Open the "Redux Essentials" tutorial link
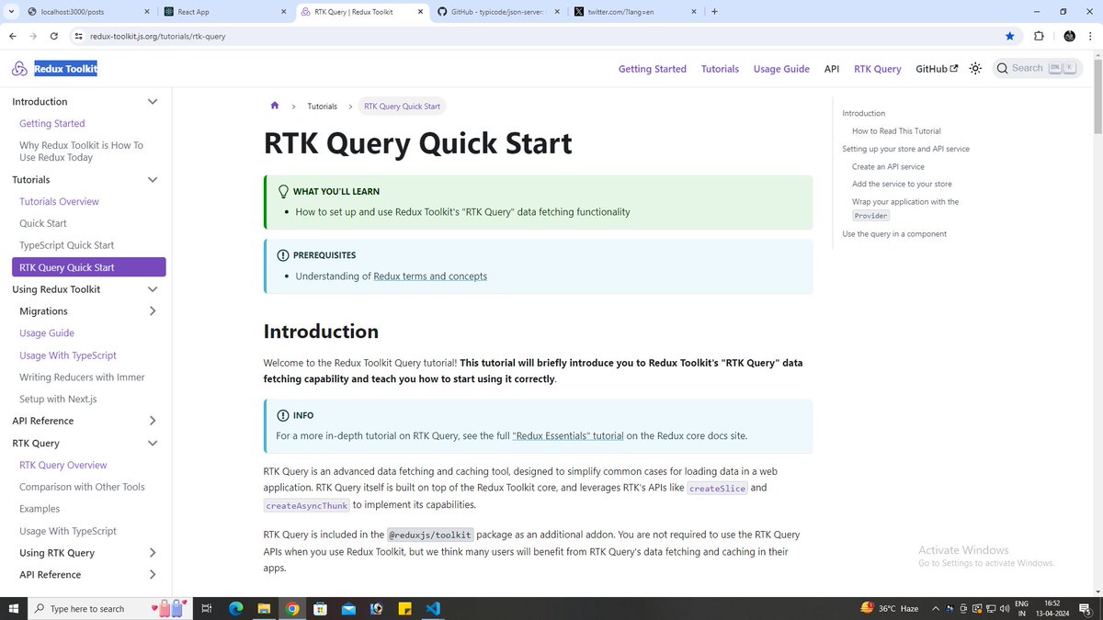The image size is (1103, 620). tap(568, 436)
